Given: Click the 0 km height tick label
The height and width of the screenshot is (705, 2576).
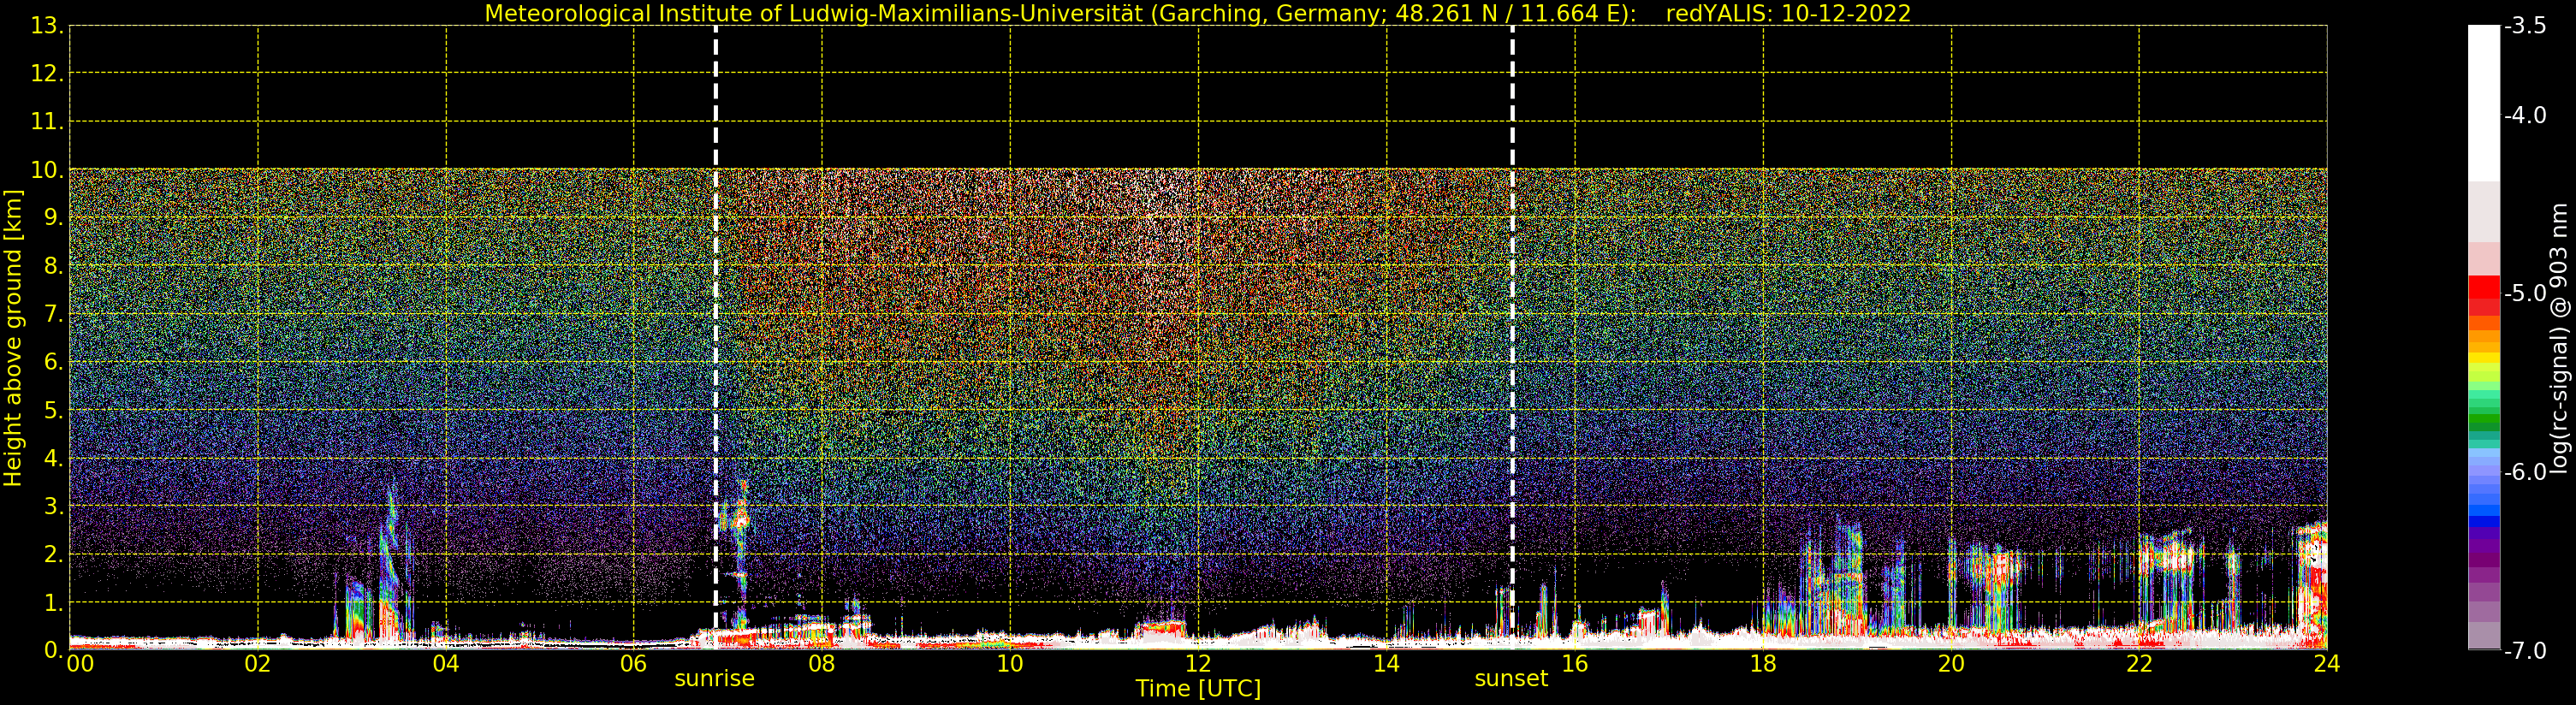Looking at the screenshot, I should point(52,650).
